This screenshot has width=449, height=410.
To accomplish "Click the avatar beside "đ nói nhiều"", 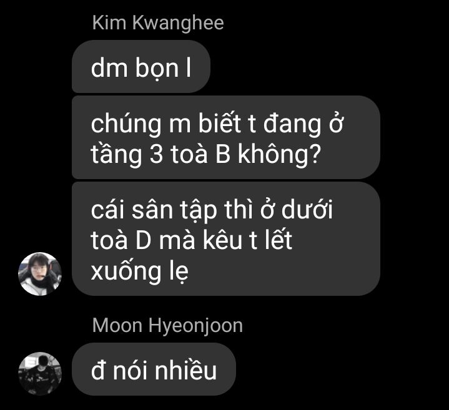I will 40,374.
